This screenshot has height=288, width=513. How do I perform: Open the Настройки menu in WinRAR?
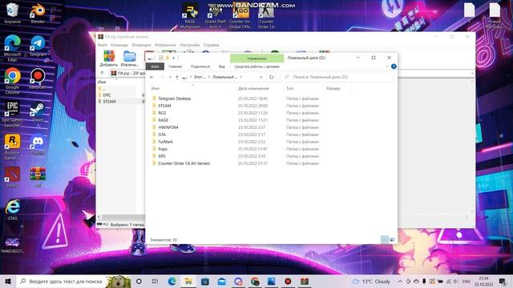(189, 45)
